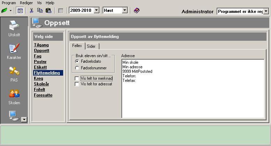Click the paste clipboard icon
The height and width of the screenshot is (146, 271).
pyautogui.click(x=48, y=10)
